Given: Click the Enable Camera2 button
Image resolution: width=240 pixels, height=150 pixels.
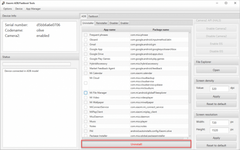Looking at the screenshot, I should pos(216,28).
